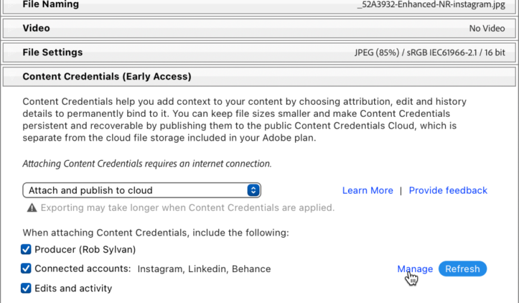Expand the File Settings panel header

coord(53,52)
